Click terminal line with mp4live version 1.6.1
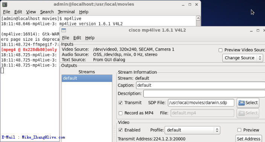 (x=62, y=24)
